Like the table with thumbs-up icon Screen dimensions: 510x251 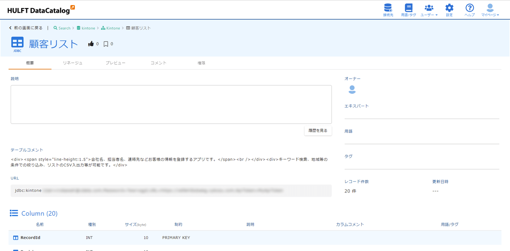point(91,44)
